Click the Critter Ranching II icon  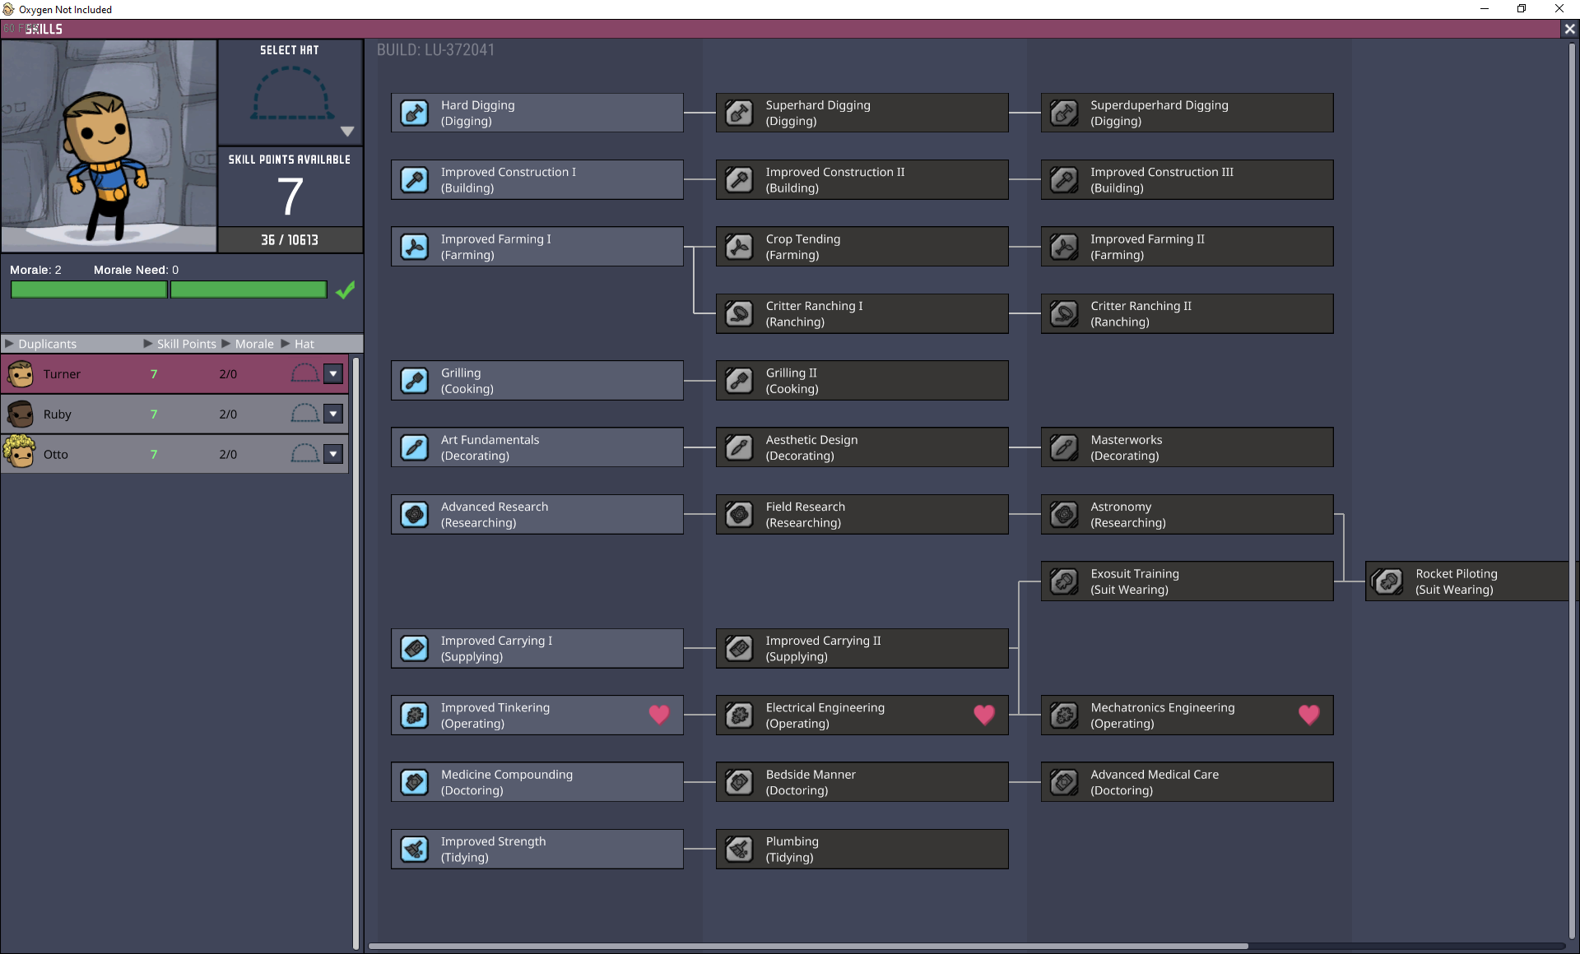coord(1064,313)
